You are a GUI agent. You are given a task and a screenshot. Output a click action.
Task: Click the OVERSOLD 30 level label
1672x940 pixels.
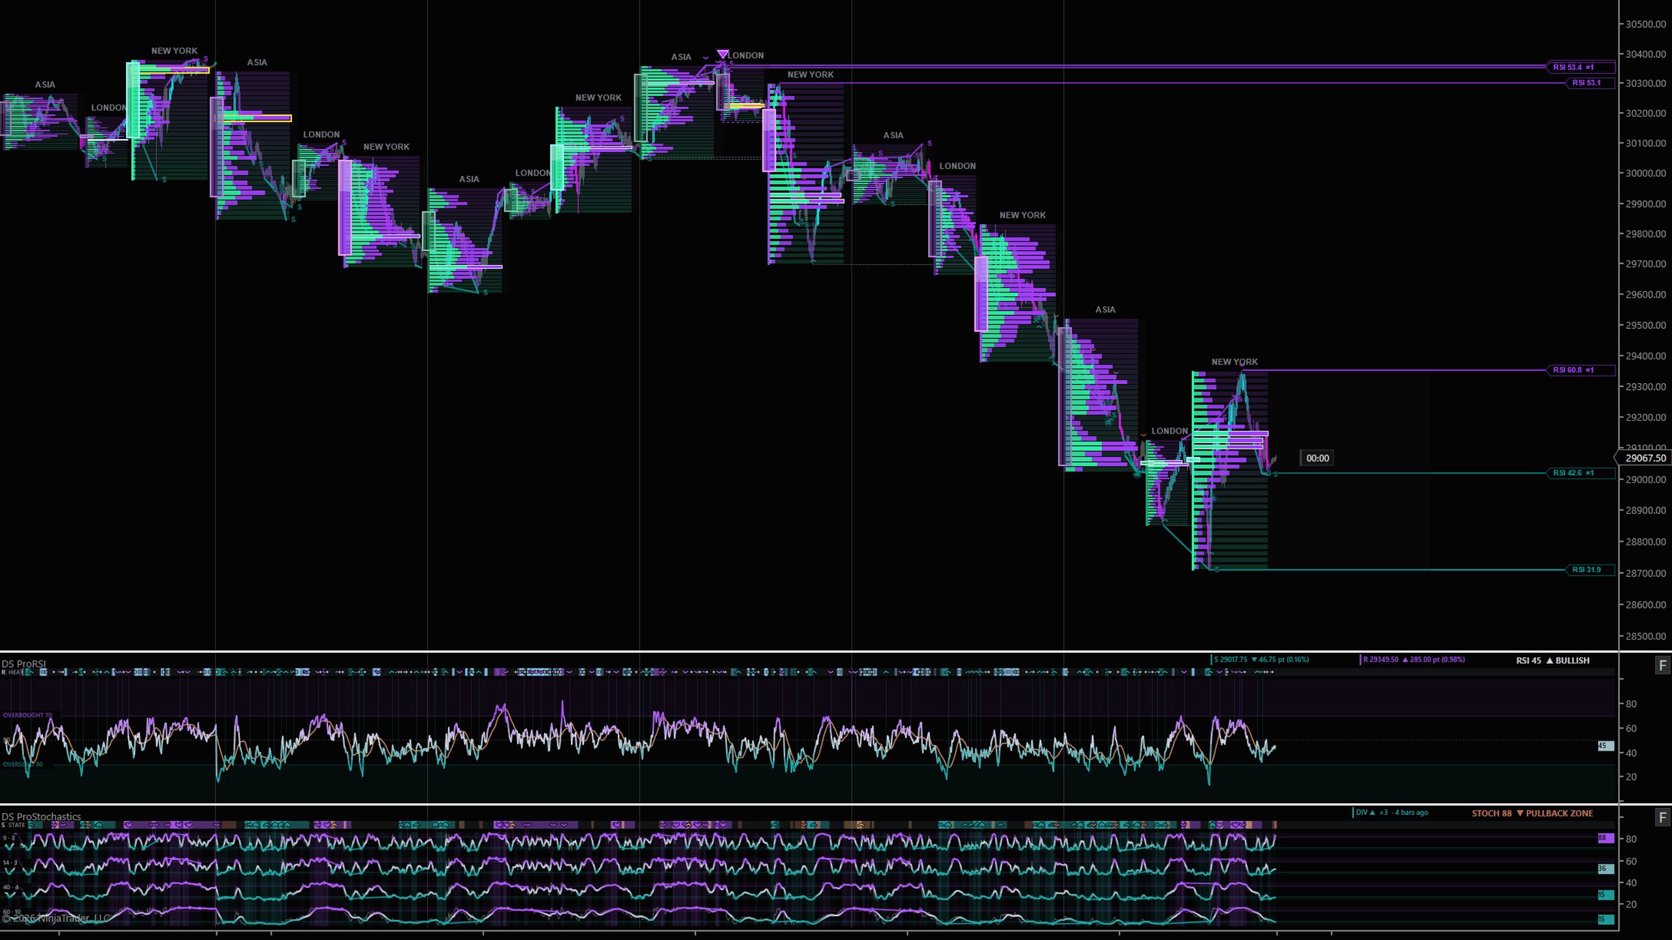22,764
